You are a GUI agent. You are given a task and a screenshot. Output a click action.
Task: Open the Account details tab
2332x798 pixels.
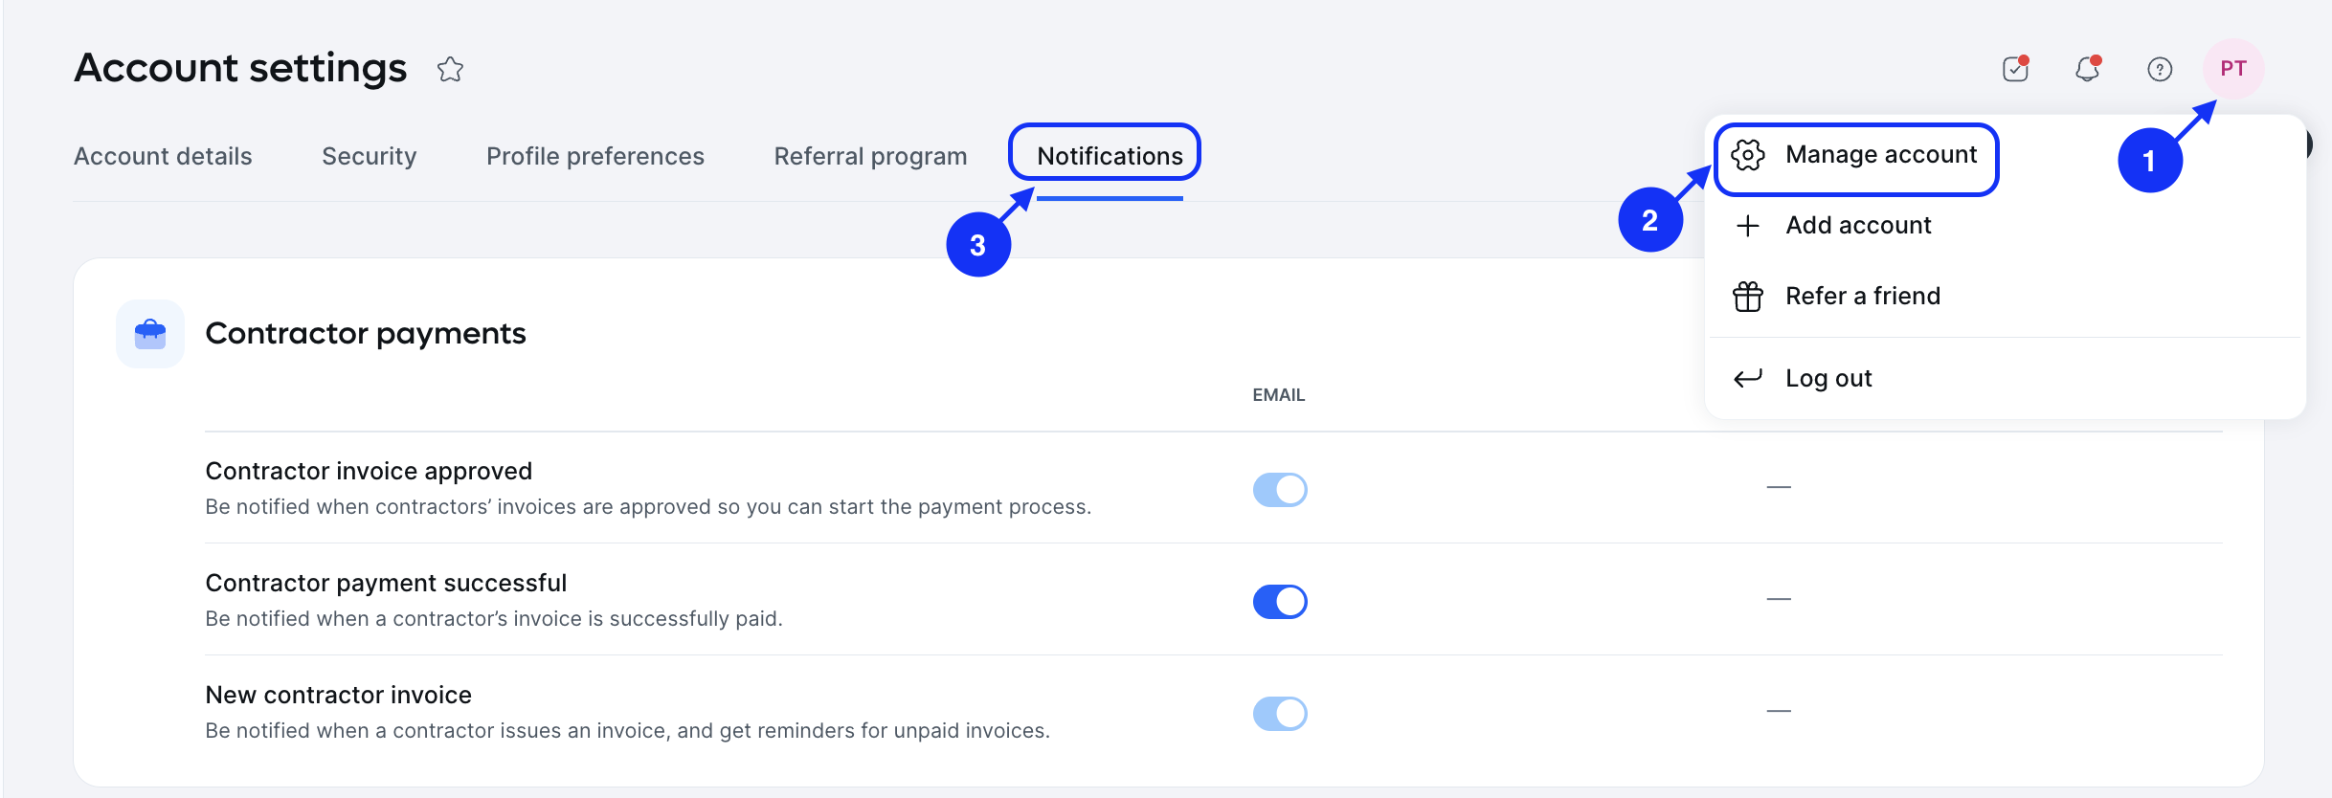coord(162,155)
